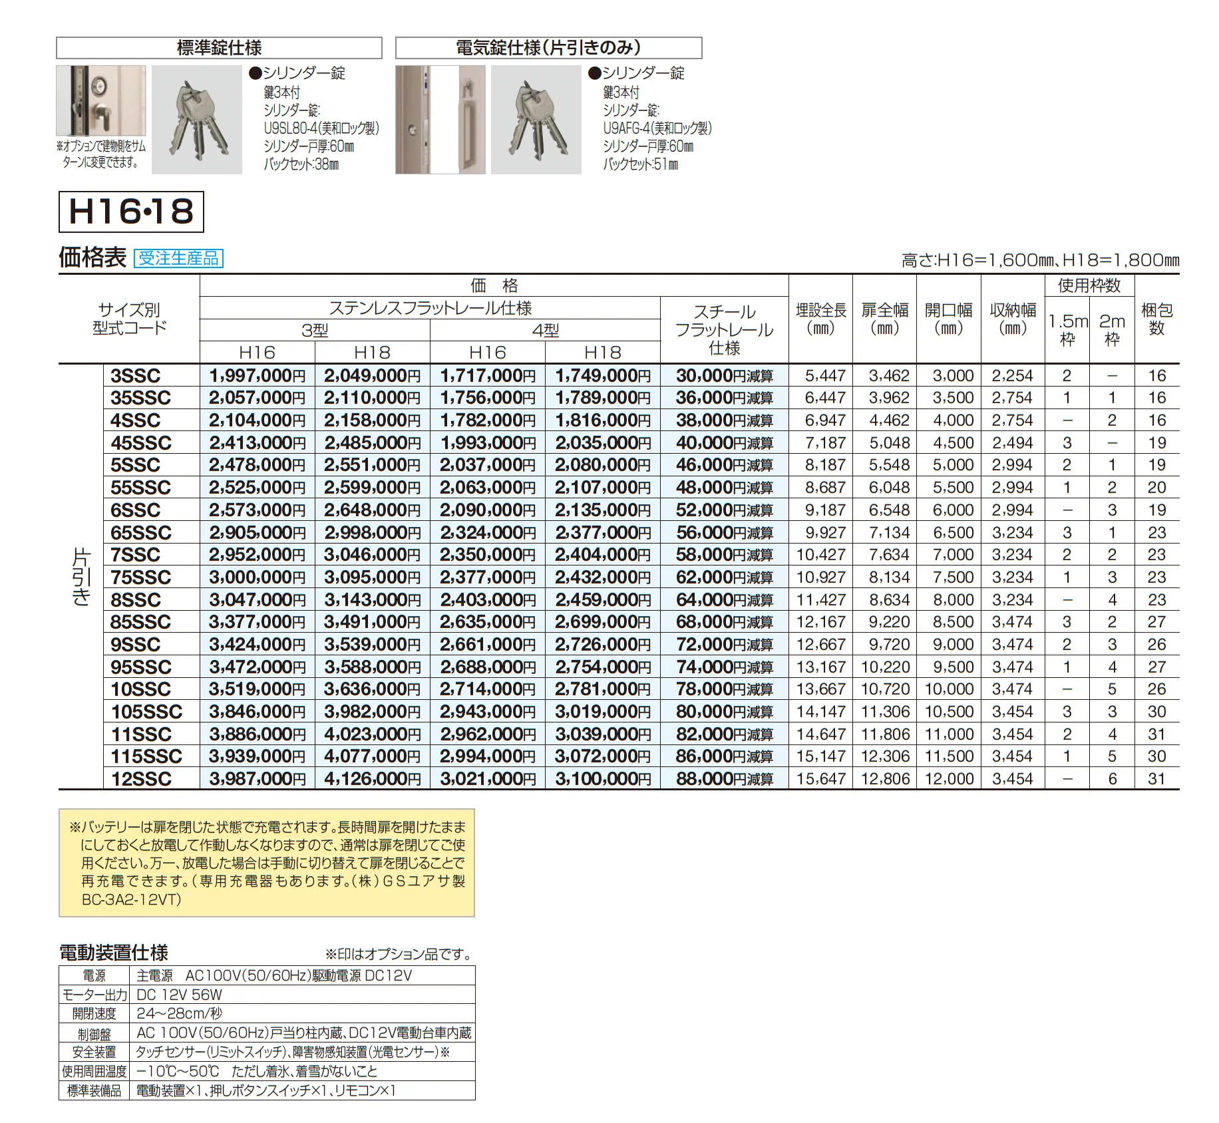Click 埋設全長 value 15,647
This screenshot has width=1219, height=1123.
point(821,779)
